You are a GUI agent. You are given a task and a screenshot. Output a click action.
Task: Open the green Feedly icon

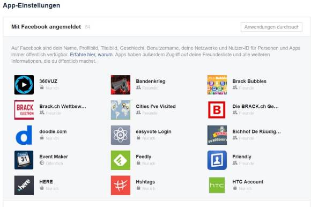[121, 160]
